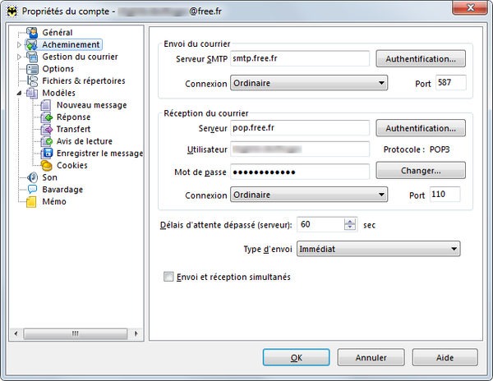Viewport: 493px width, 381px height.
Task: Click the Annuler button
Action: click(371, 357)
